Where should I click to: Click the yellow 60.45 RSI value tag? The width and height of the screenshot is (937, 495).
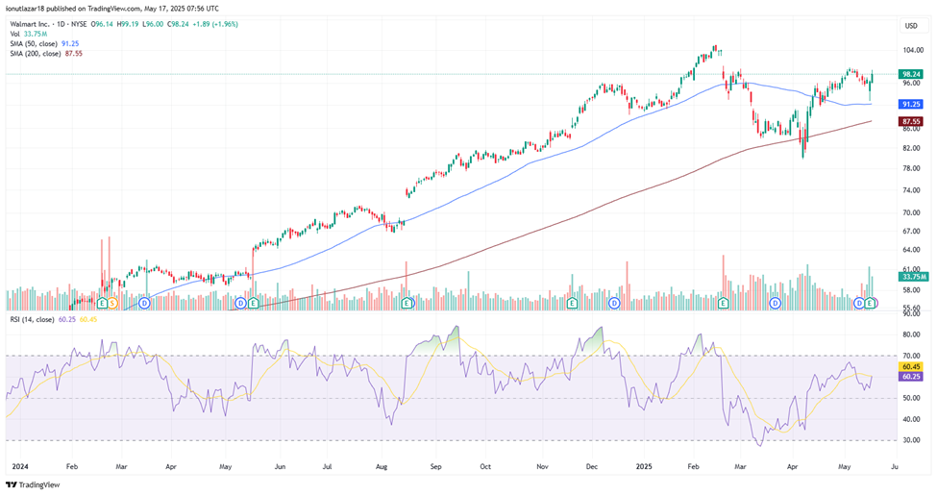(x=911, y=366)
